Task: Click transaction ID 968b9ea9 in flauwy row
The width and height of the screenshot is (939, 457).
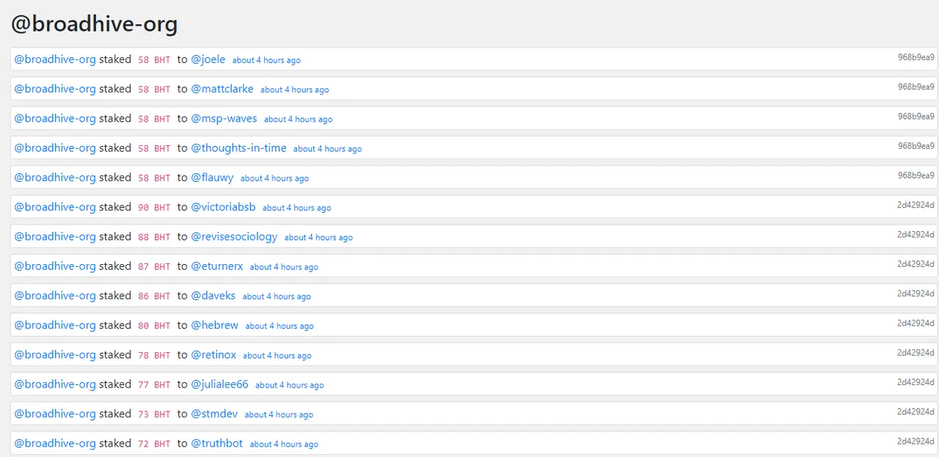Action: pos(916,175)
